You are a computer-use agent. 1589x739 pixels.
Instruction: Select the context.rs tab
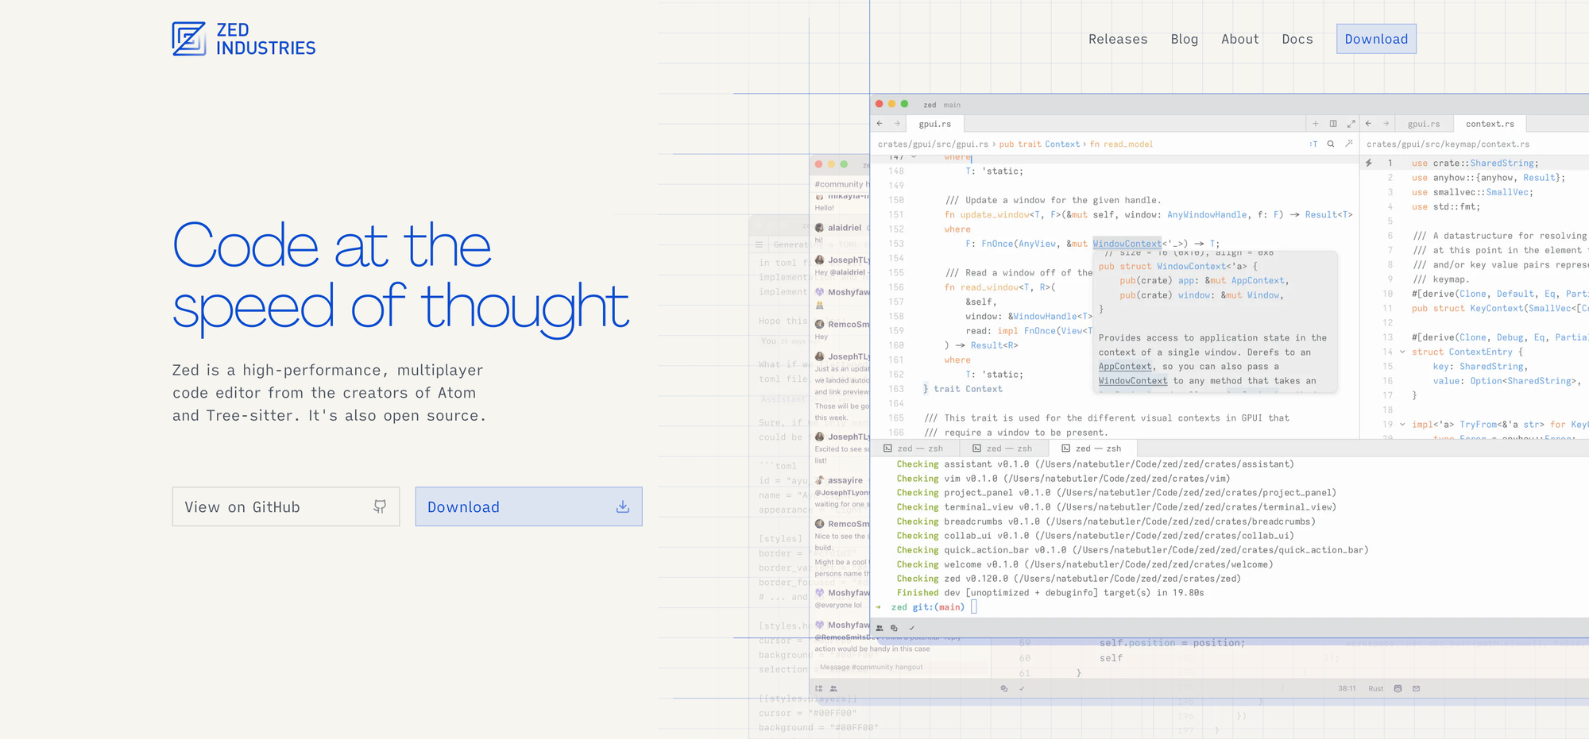[1490, 124]
